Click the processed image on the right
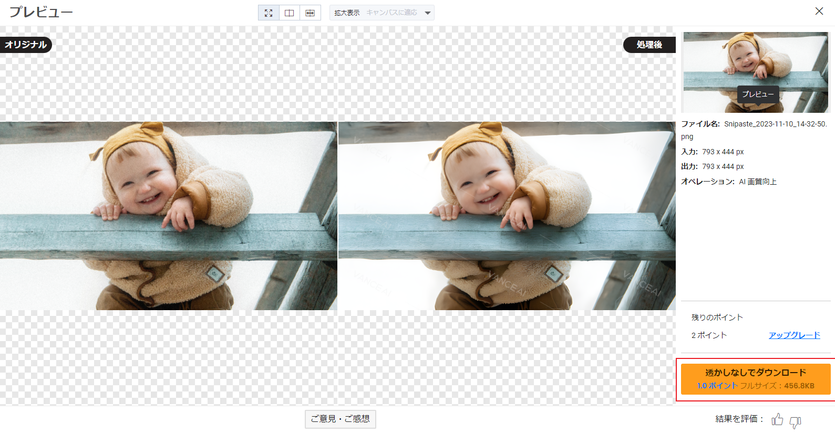The image size is (835, 434). pyautogui.click(x=507, y=216)
